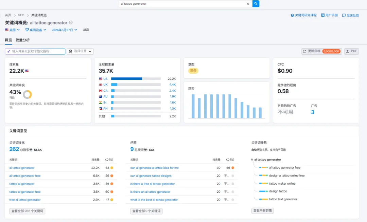Clear the search box with X icon
367x222 pixels.
point(248,4)
